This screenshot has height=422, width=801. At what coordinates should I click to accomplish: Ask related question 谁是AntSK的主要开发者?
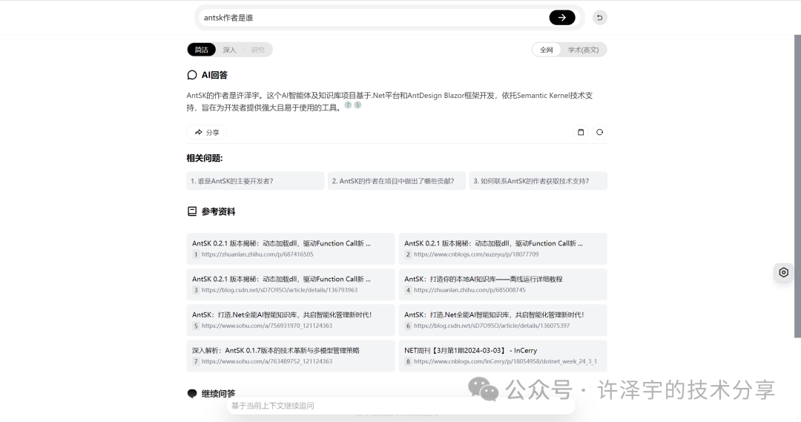click(x=255, y=181)
